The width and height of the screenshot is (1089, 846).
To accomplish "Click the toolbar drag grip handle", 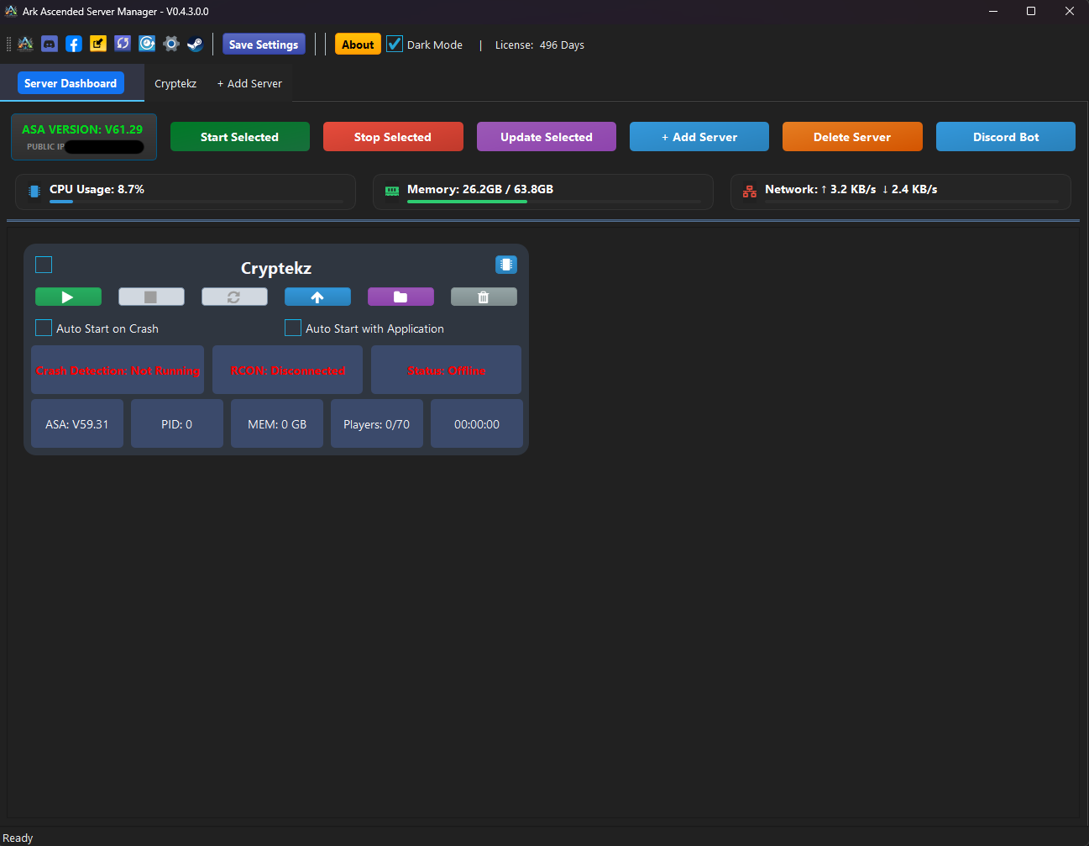I will click(x=8, y=45).
